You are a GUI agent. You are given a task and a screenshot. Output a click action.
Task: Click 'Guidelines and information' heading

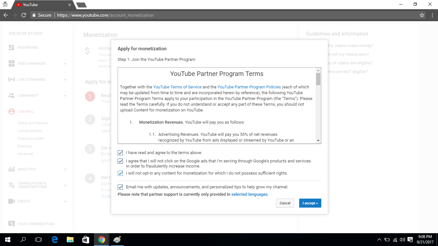click(337, 34)
